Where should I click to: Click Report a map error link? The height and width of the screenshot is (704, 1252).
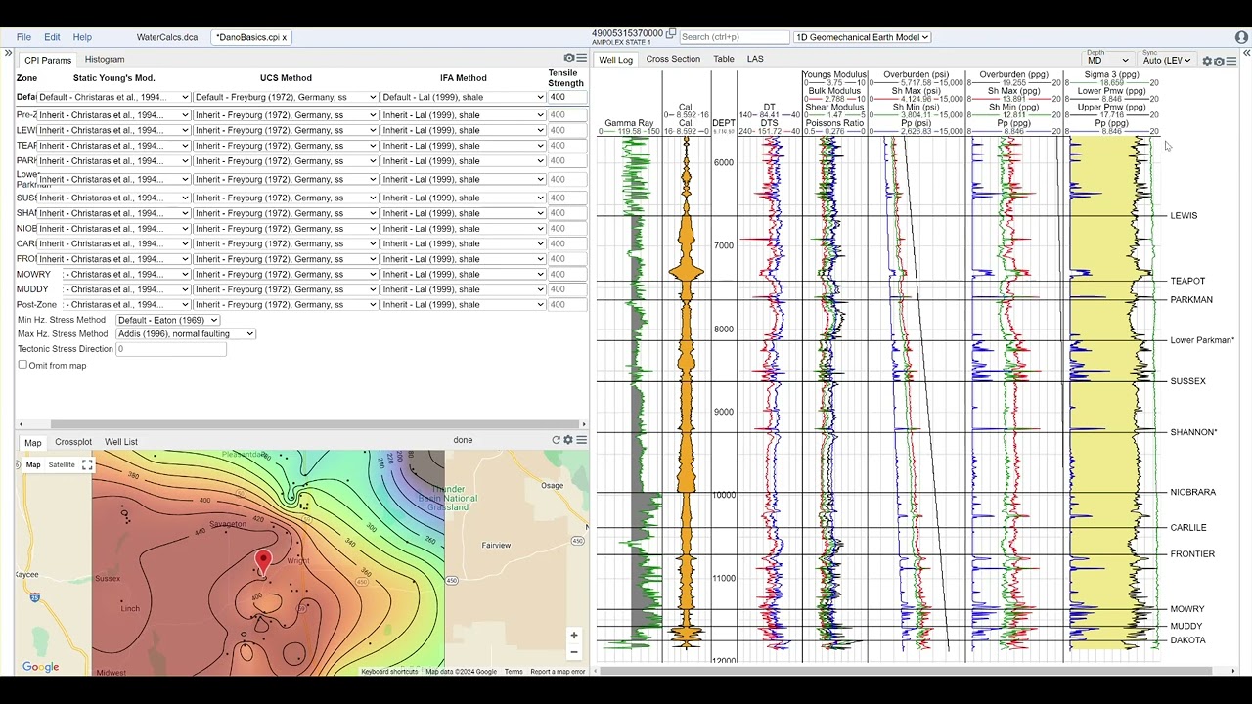[x=558, y=672]
